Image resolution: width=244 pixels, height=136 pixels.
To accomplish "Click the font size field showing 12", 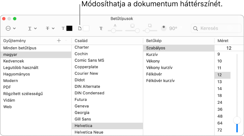I will coord(229,48).
